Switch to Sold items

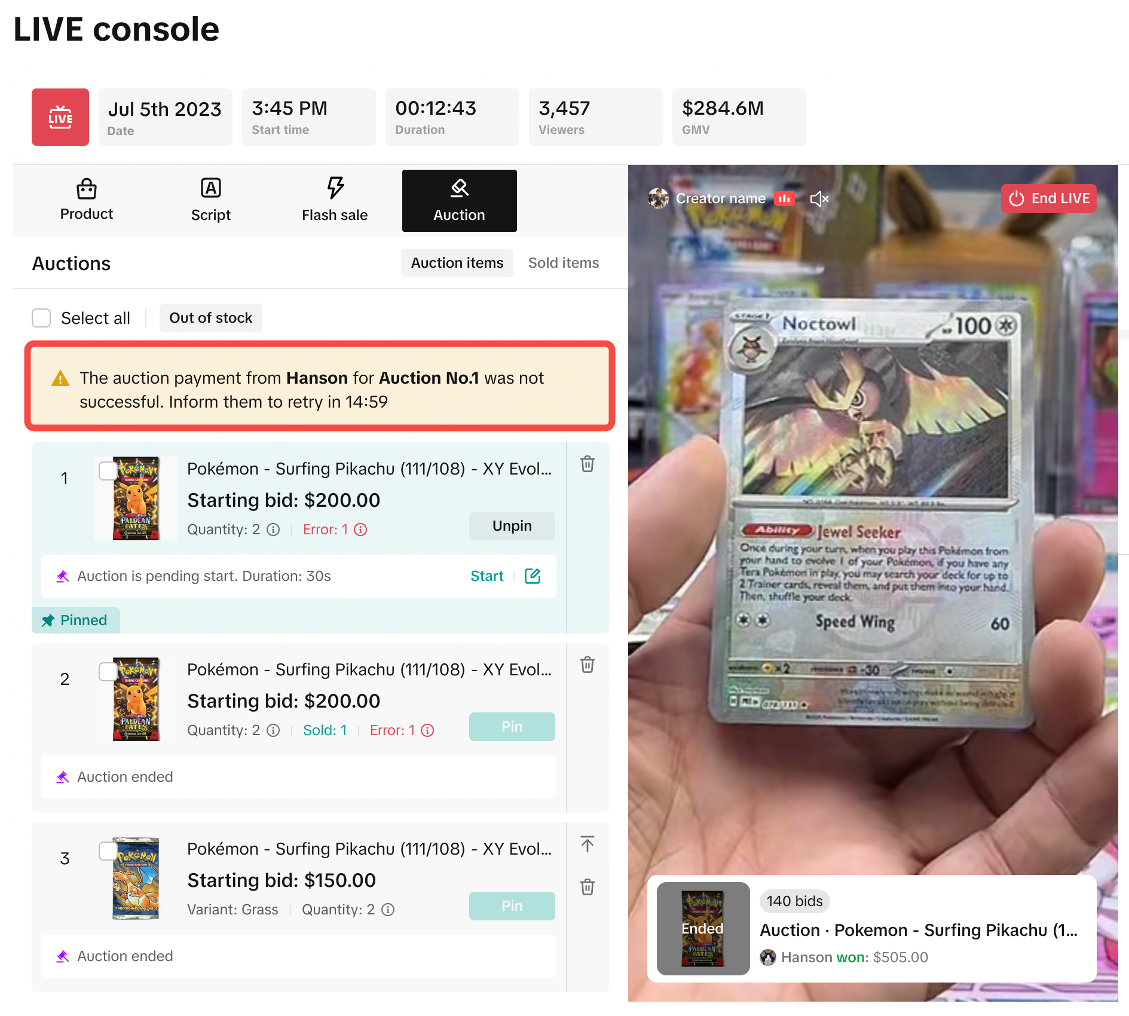point(564,263)
